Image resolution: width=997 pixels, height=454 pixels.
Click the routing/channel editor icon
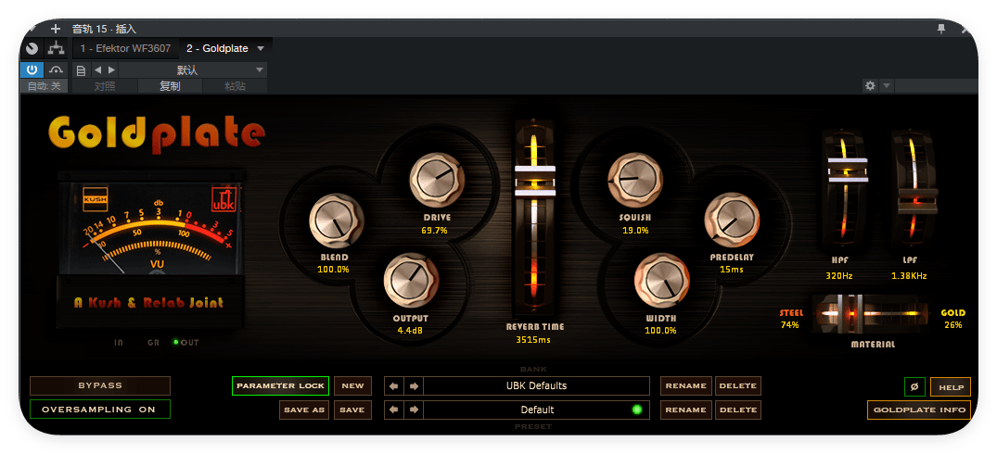tap(56, 48)
